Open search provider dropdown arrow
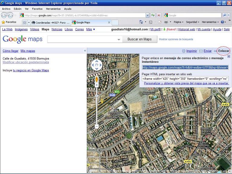This screenshot has width=232, height=174. [229, 15]
